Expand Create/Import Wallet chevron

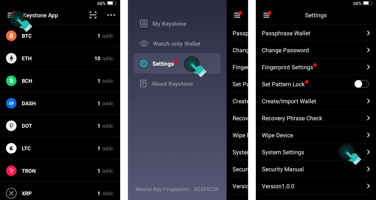368,101
